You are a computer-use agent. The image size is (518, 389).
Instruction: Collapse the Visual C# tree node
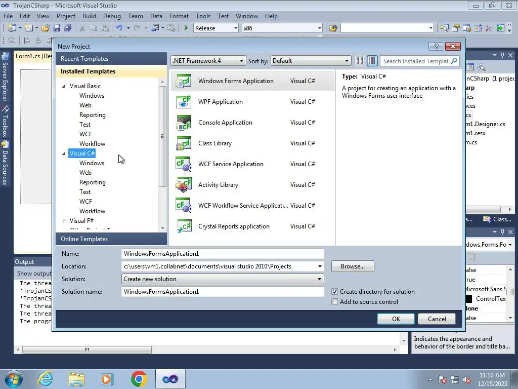click(x=64, y=153)
